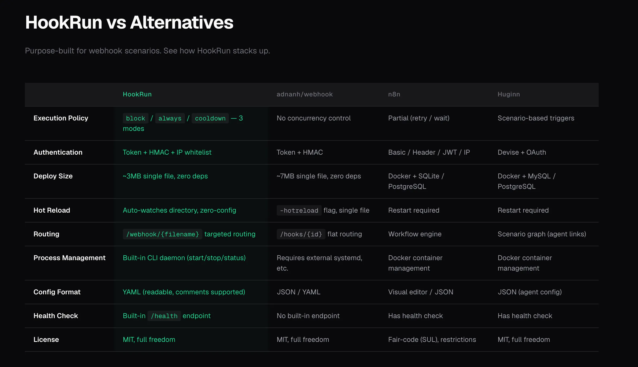Click "Visual editor / JSON" cell

click(421, 292)
